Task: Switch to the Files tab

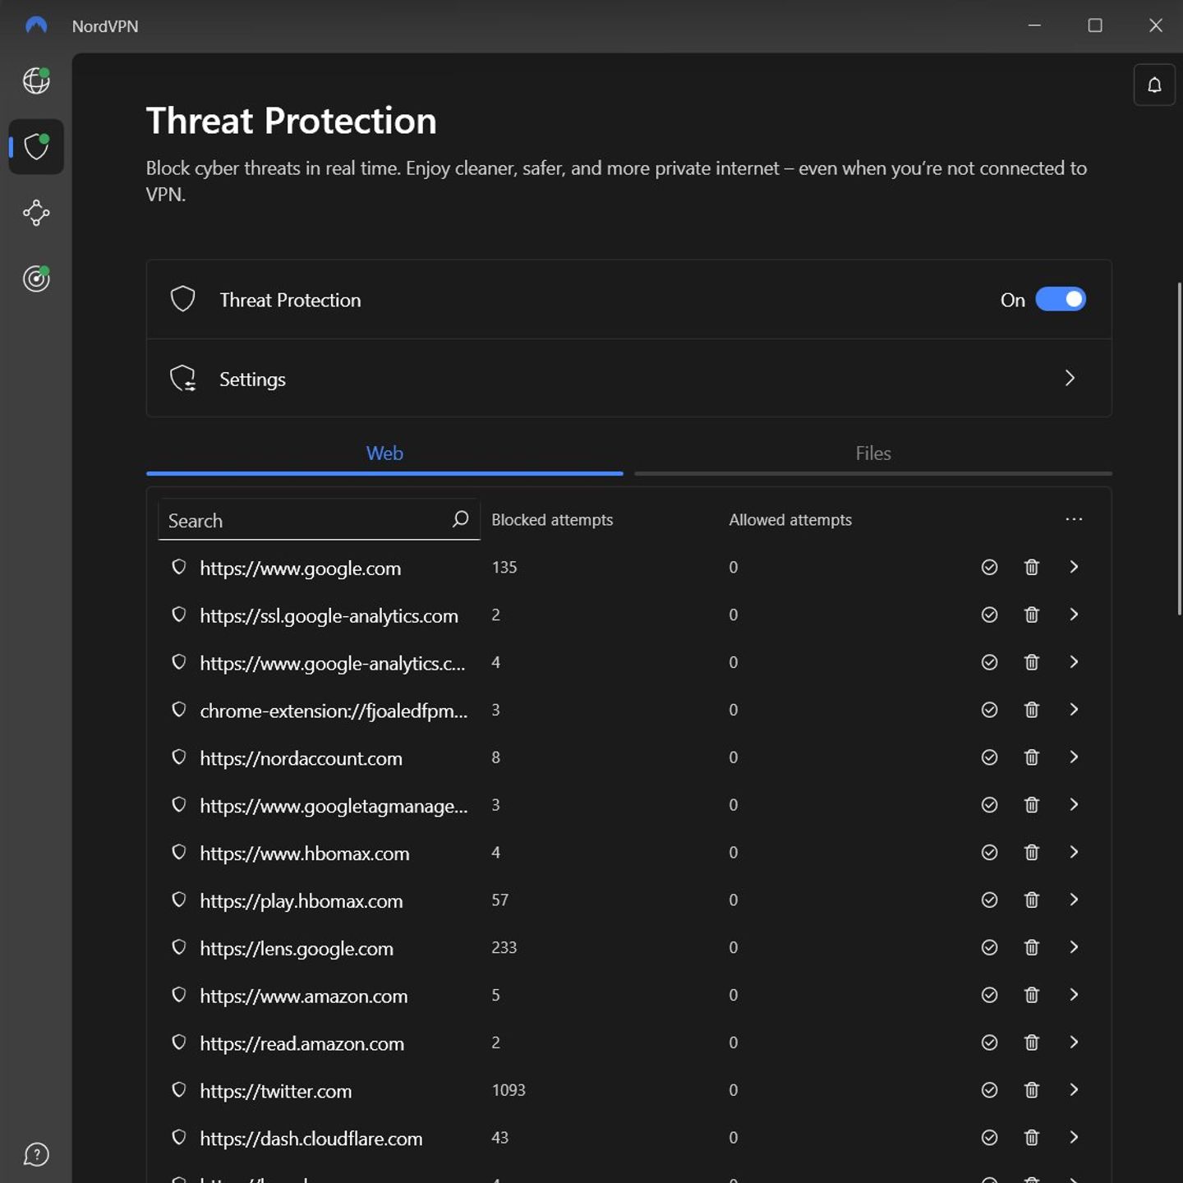Action: (873, 453)
